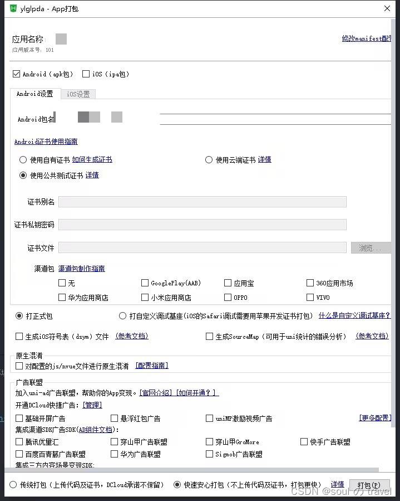Open the 渠道包制作指南 link
Image resolution: width=400 pixels, height=501 pixels.
(82, 269)
